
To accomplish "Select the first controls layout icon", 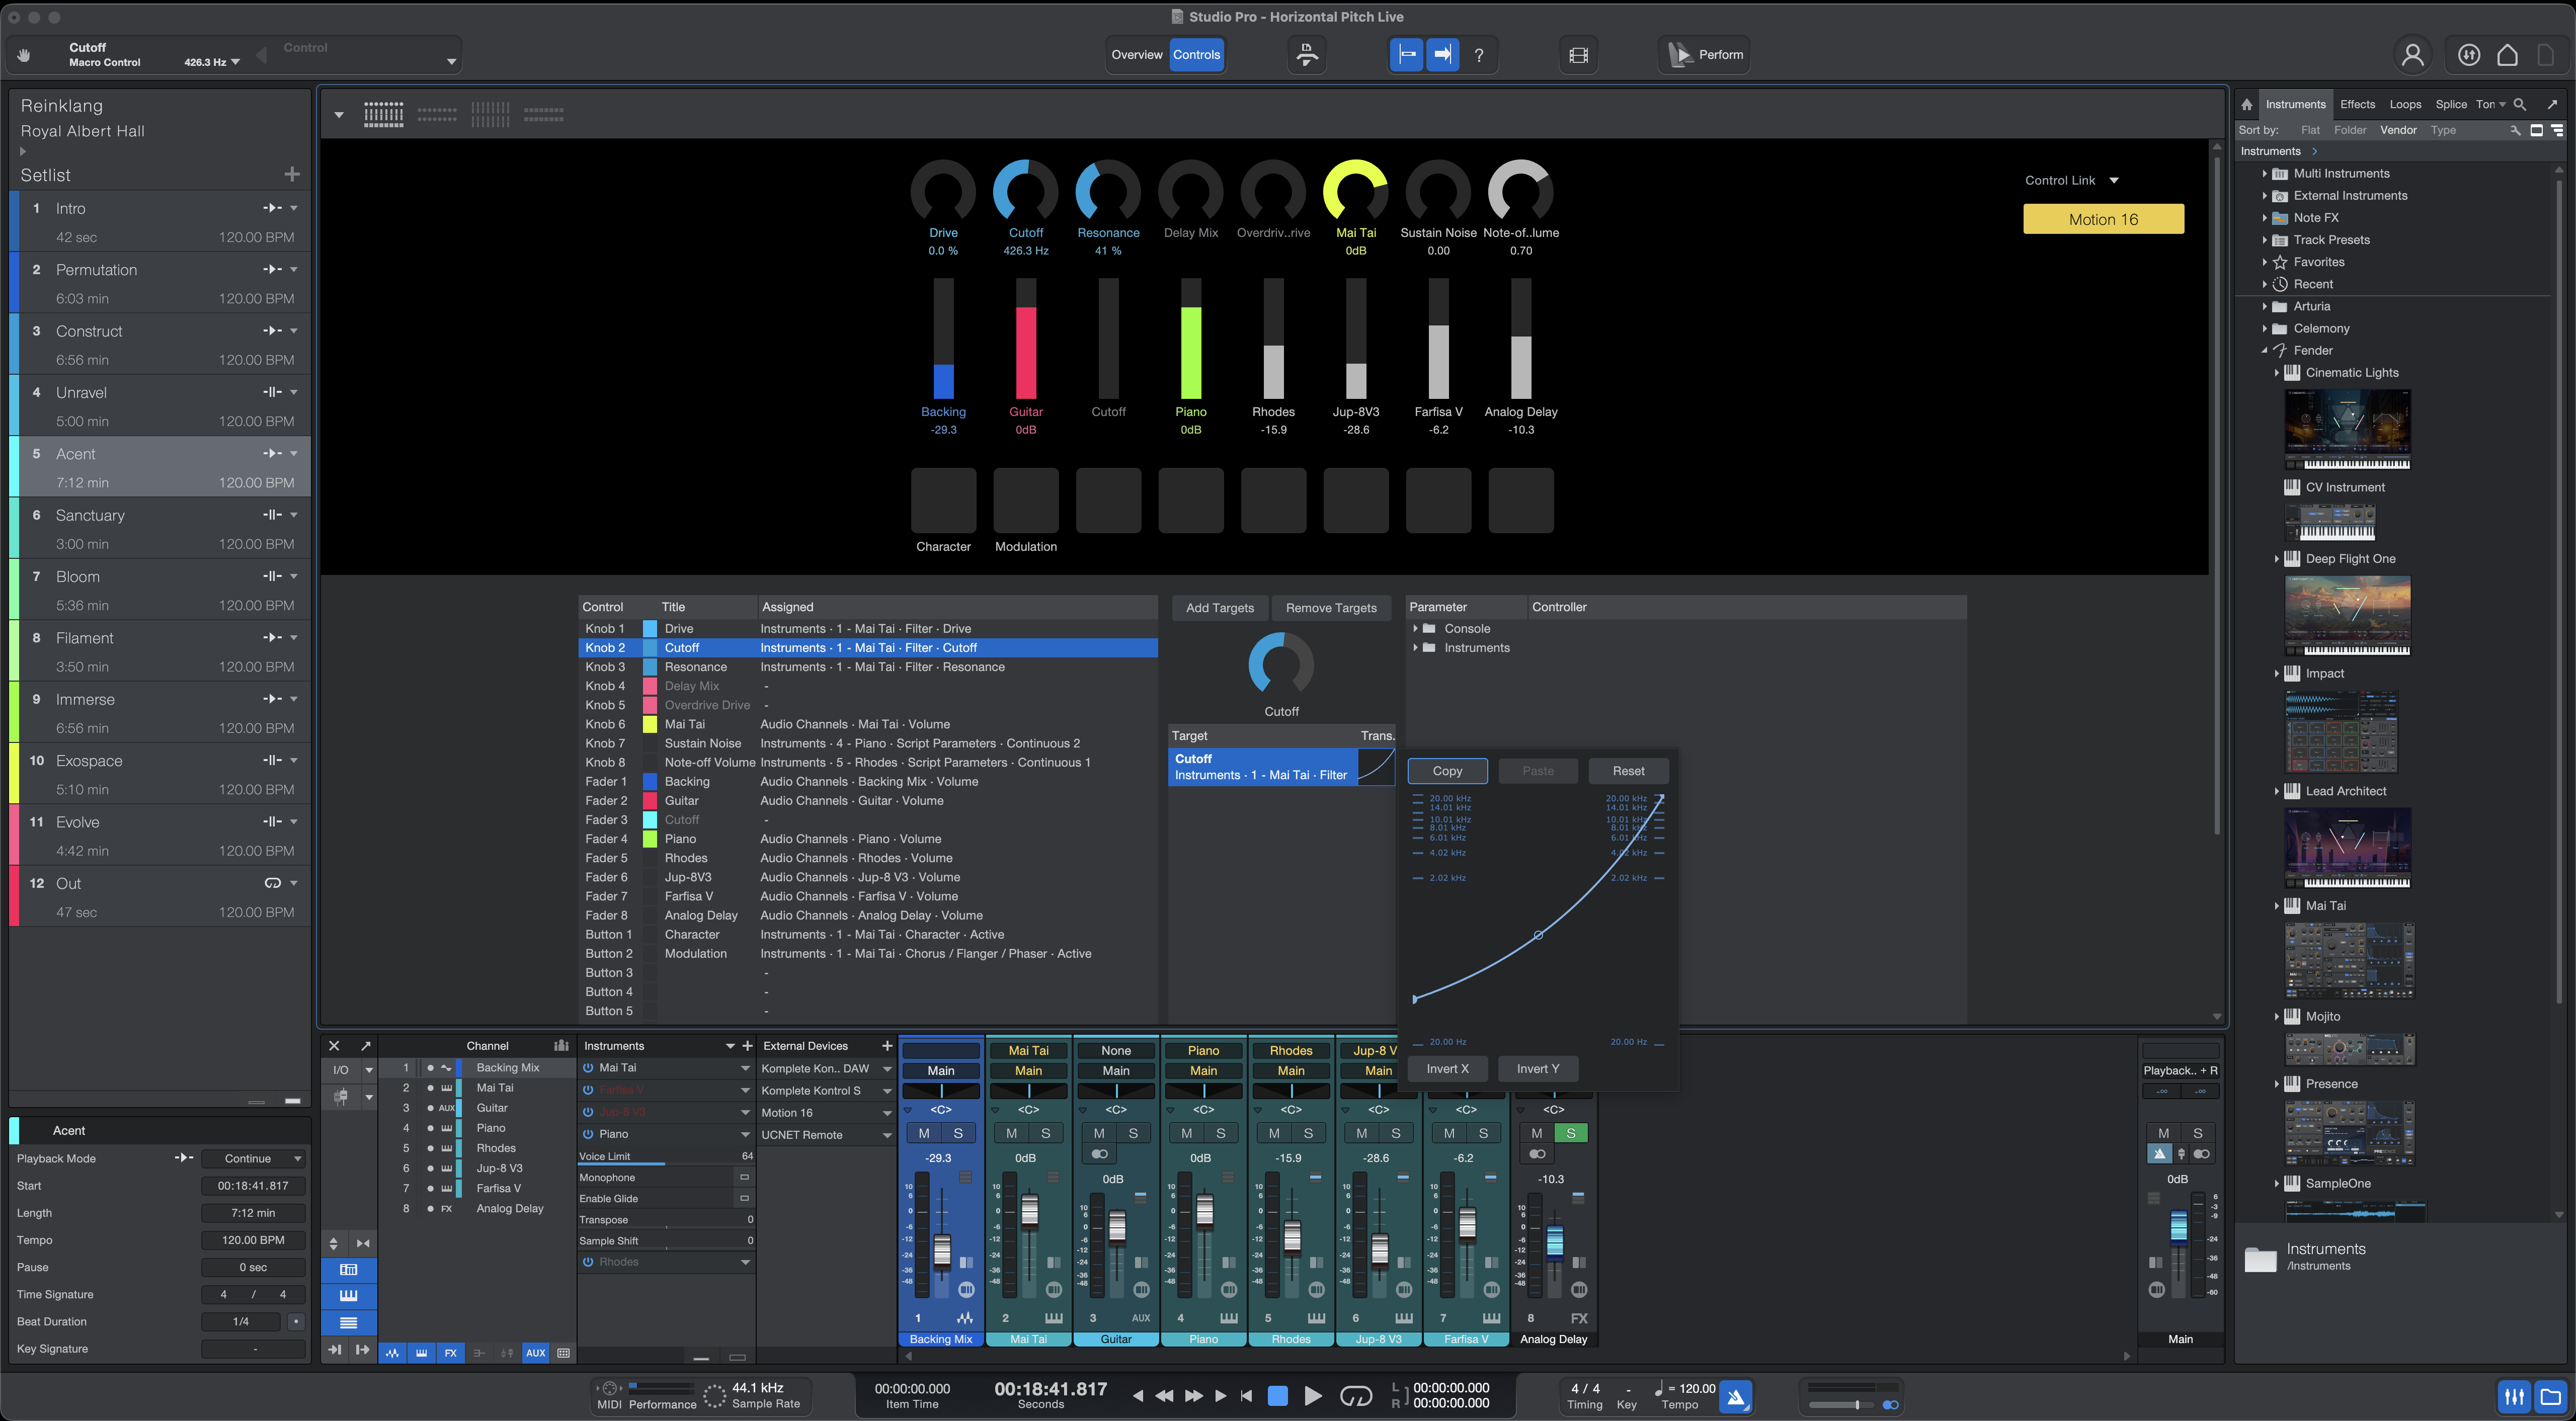I will pyautogui.click(x=384, y=114).
